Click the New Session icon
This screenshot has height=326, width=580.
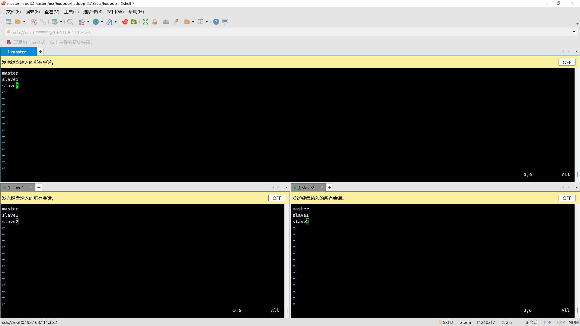coord(8,22)
